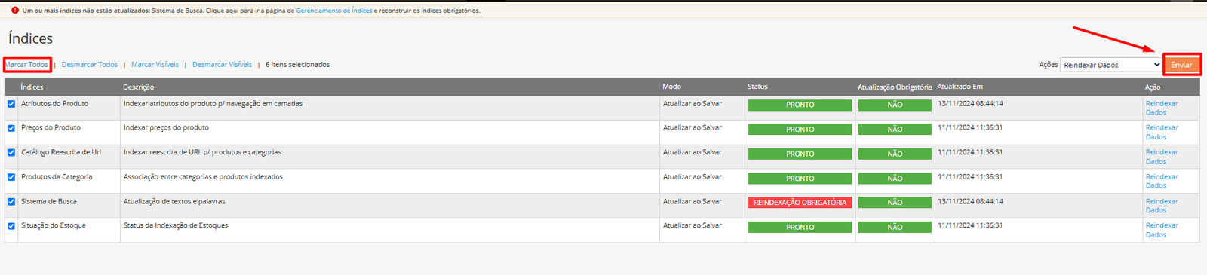Click the Desmarcar Todos link
The image size is (1207, 275).
point(90,65)
